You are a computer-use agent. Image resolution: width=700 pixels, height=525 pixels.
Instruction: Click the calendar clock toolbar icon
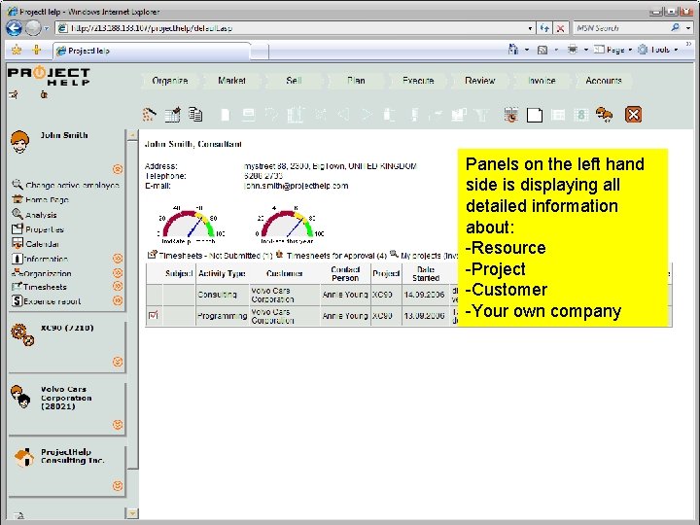pyautogui.click(x=511, y=115)
